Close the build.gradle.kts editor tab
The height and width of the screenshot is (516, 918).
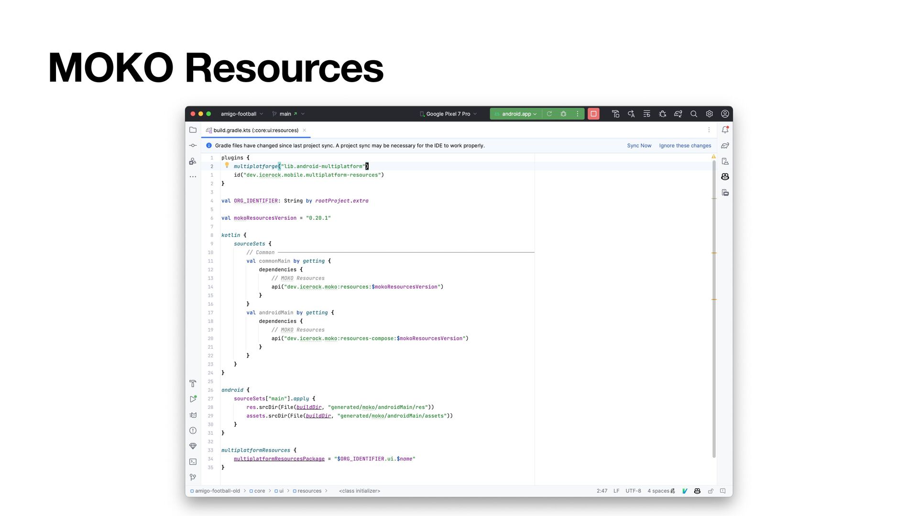304,130
